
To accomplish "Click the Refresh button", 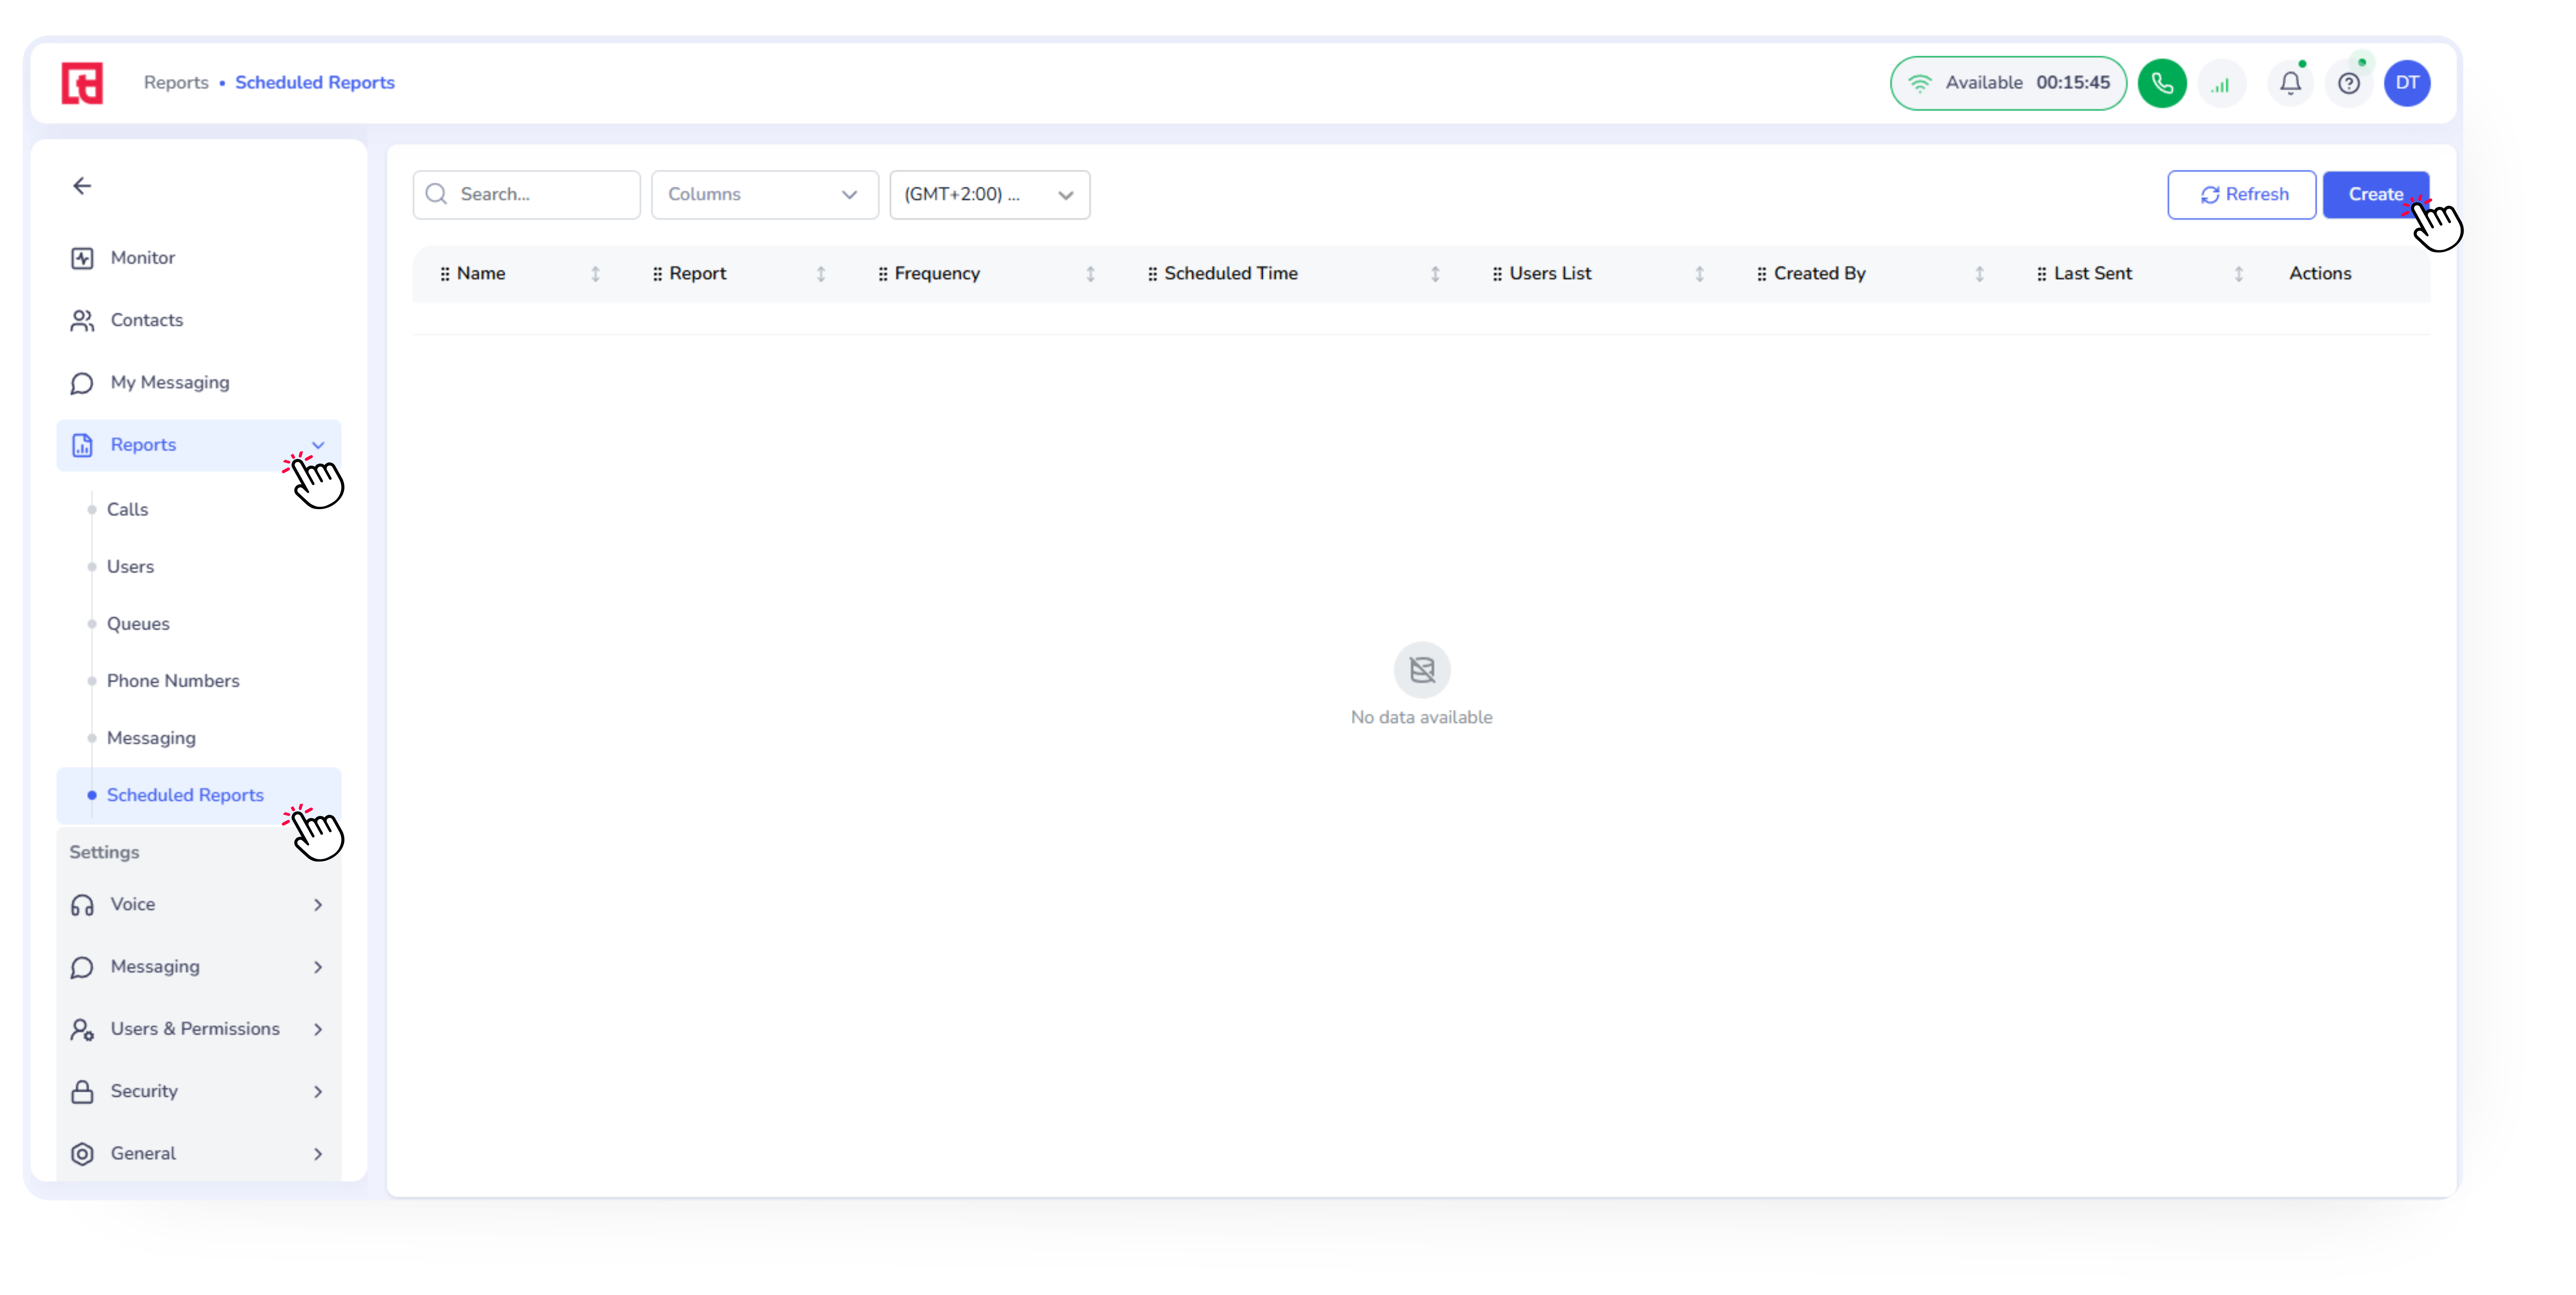I will pyautogui.click(x=2241, y=195).
